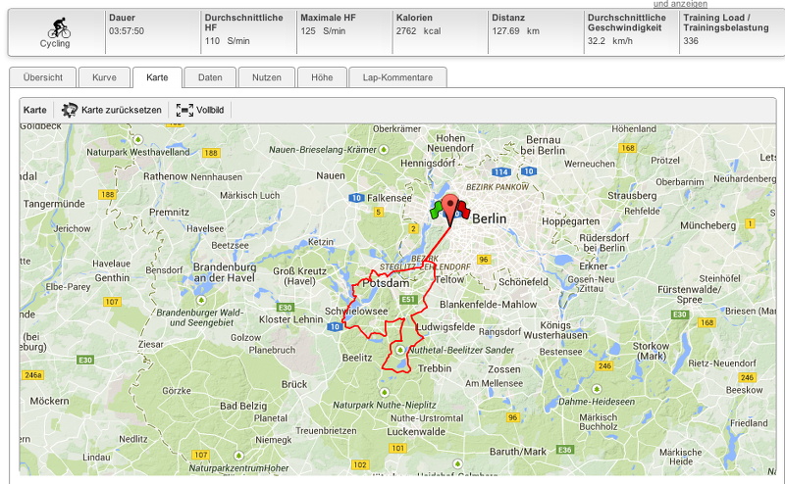Image resolution: width=785 pixels, height=484 pixels.
Task: Click the Falkensee label on map
Action: [x=389, y=198]
